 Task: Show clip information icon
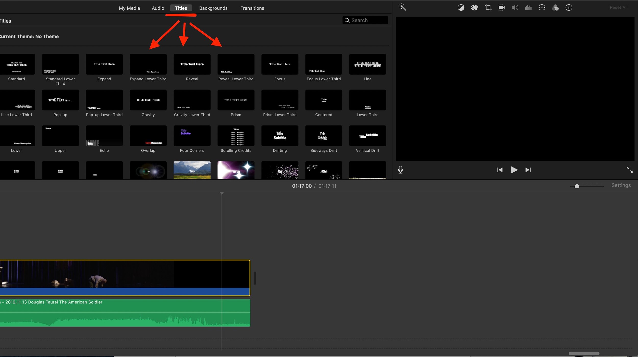(569, 8)
